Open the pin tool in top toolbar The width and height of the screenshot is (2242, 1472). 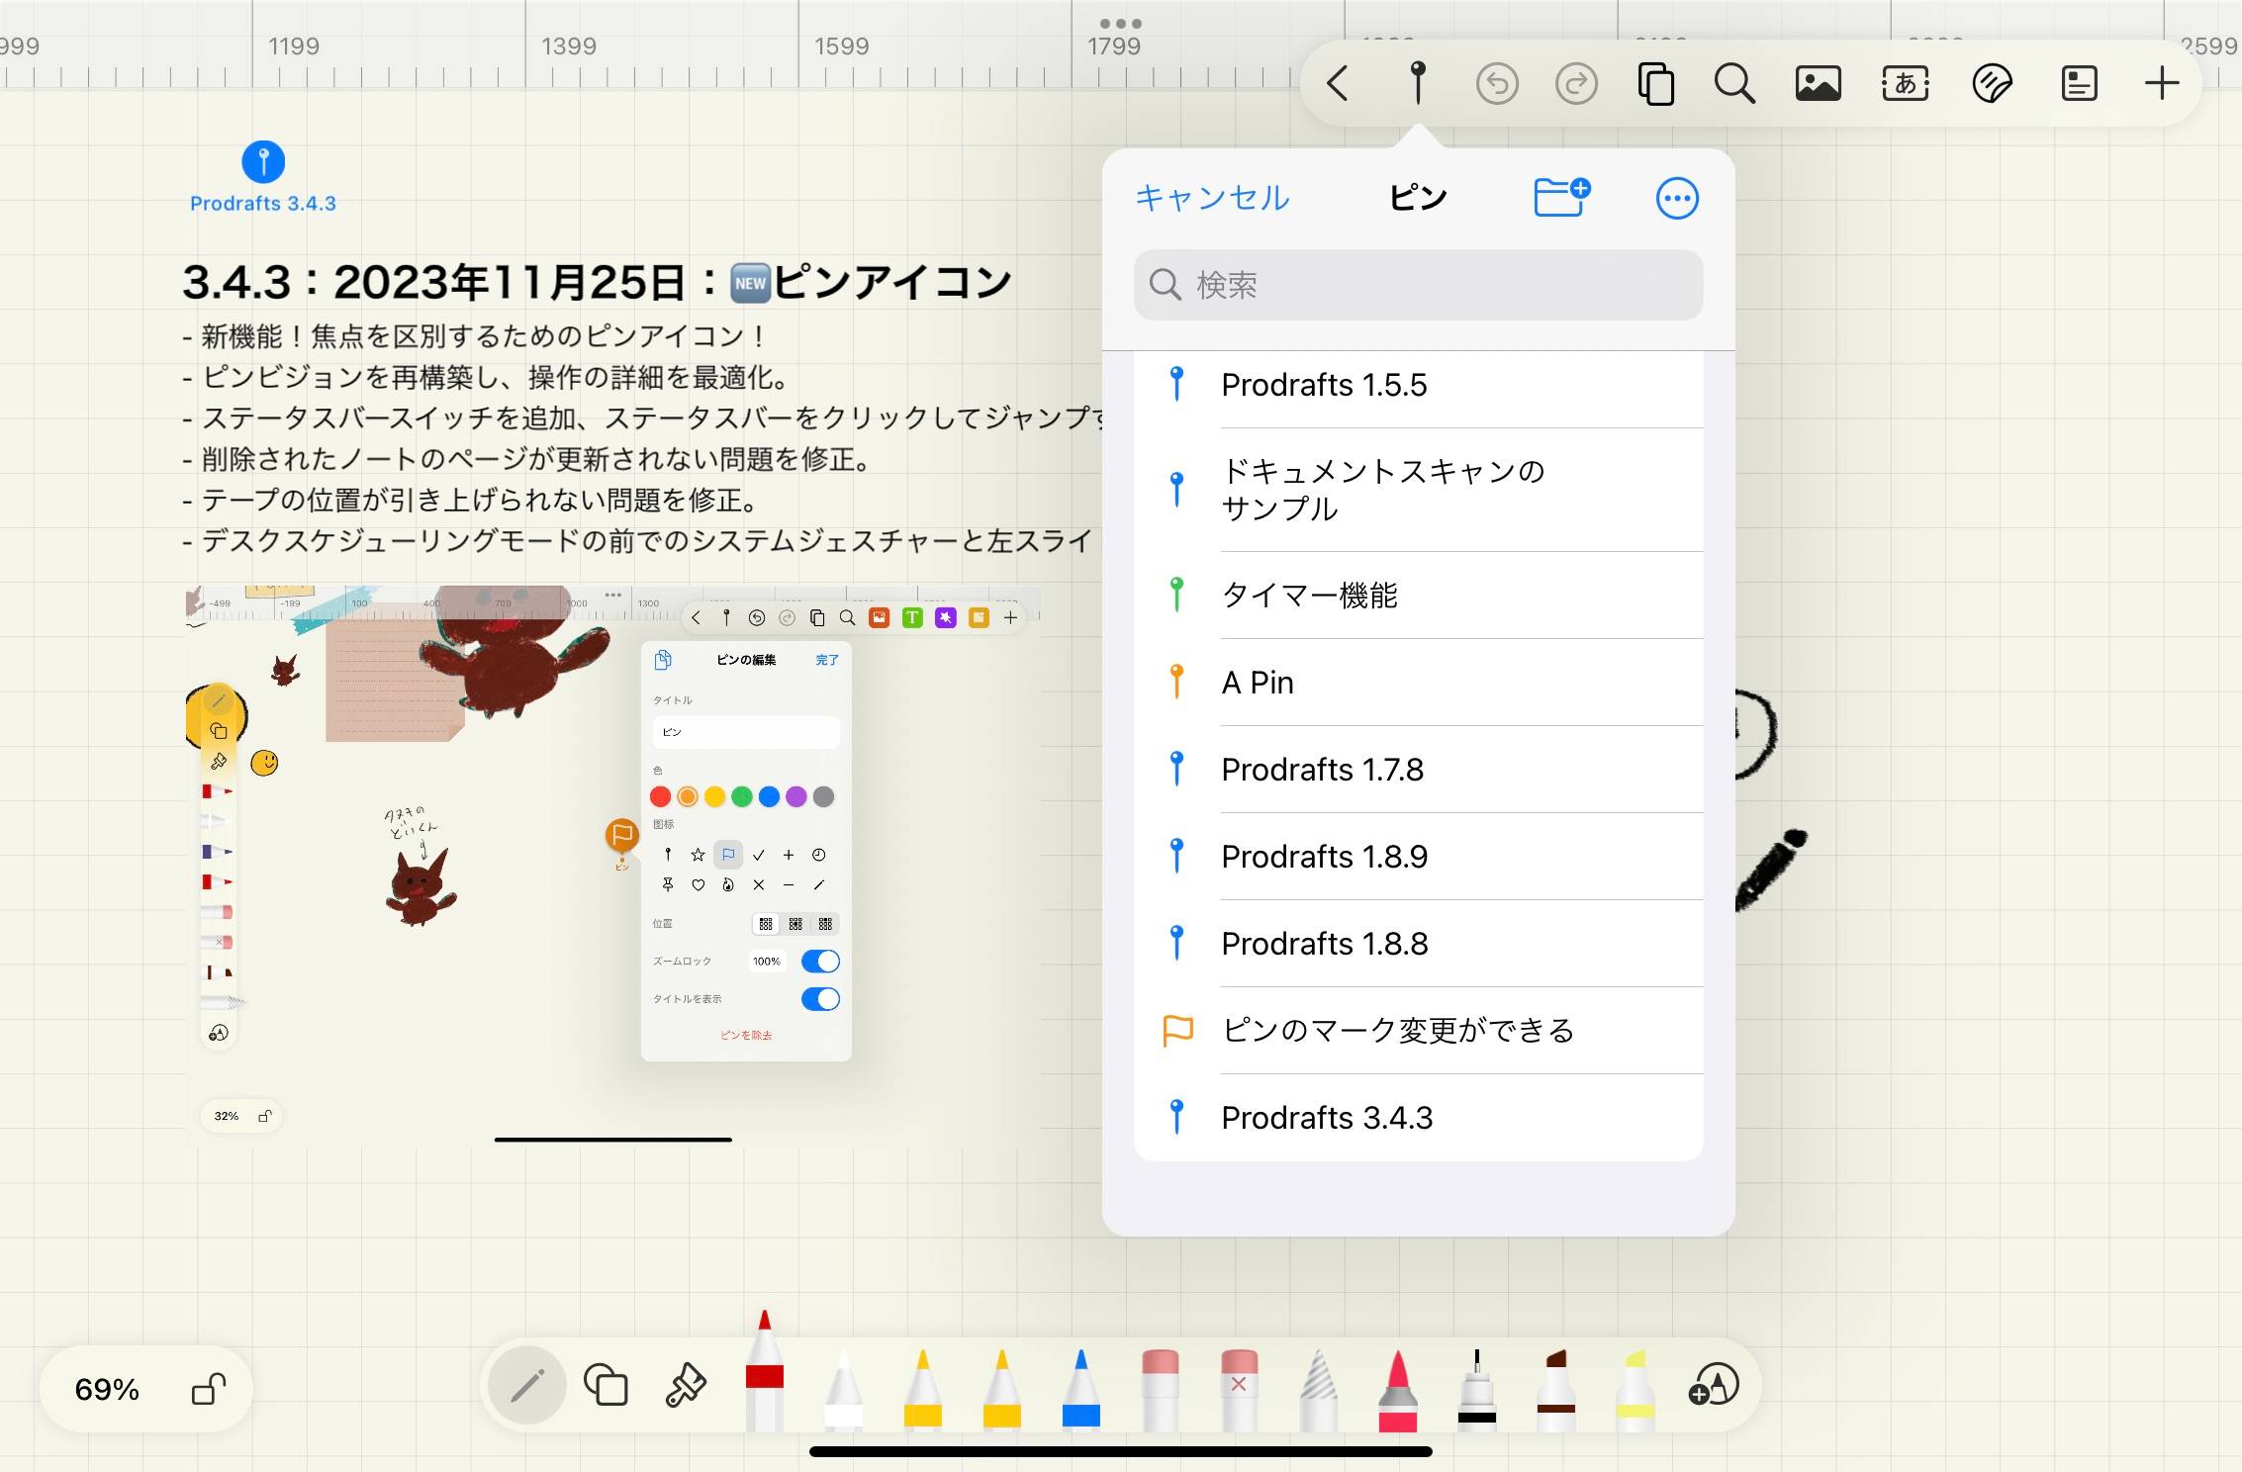pyautogui.click(x=1418, y=83)
